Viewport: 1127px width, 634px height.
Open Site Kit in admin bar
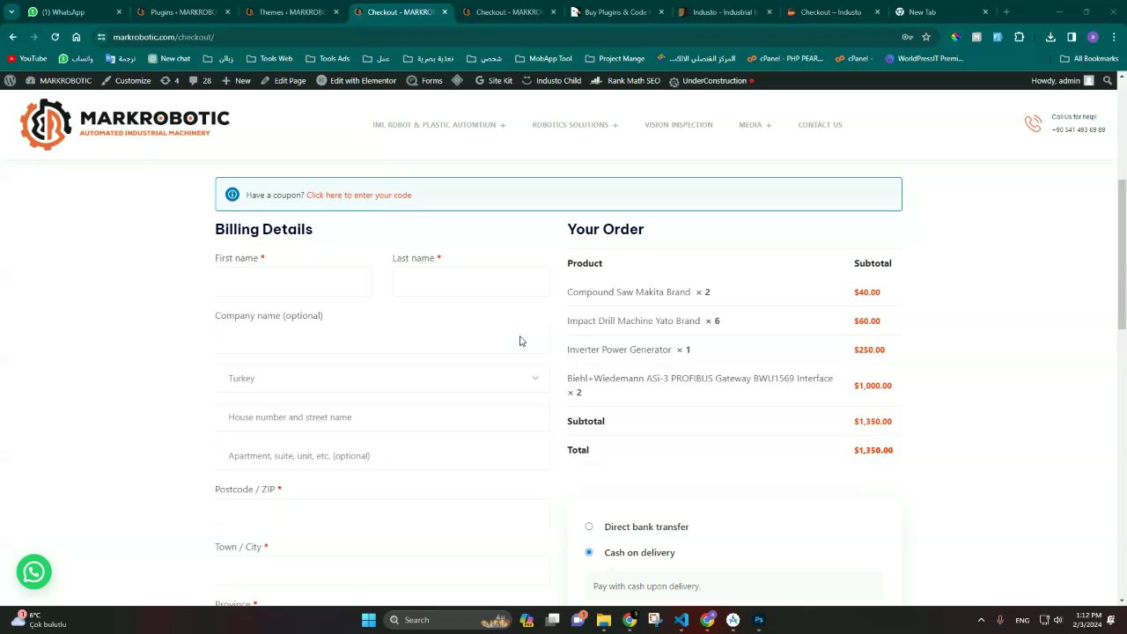tap(493, 80)
